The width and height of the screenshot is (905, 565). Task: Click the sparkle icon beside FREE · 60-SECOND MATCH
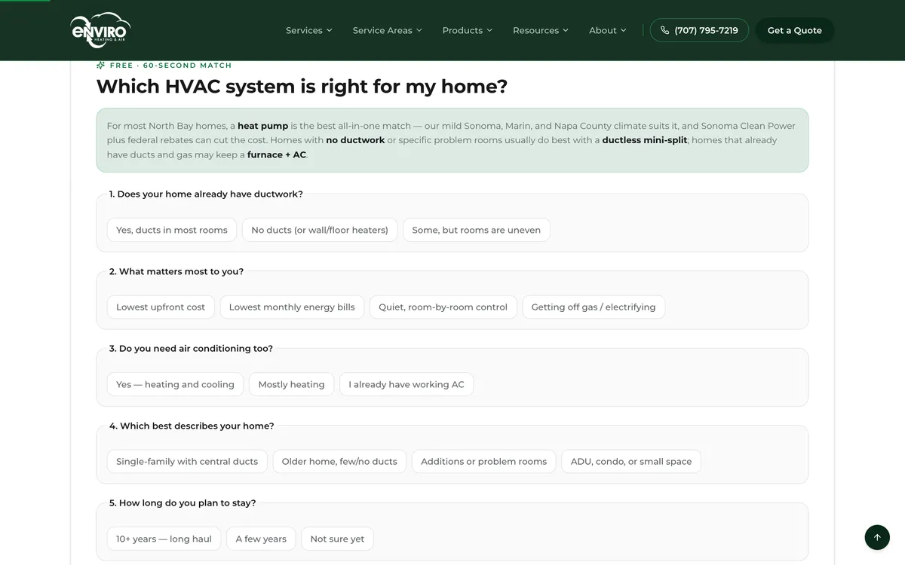(100, 66)
